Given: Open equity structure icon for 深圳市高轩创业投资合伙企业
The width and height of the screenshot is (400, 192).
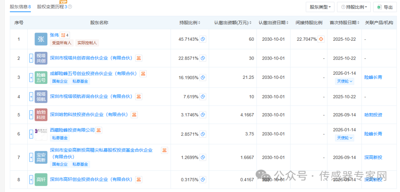Looking at the screenshot, I should pyautogui.click(x=139, y=179).
